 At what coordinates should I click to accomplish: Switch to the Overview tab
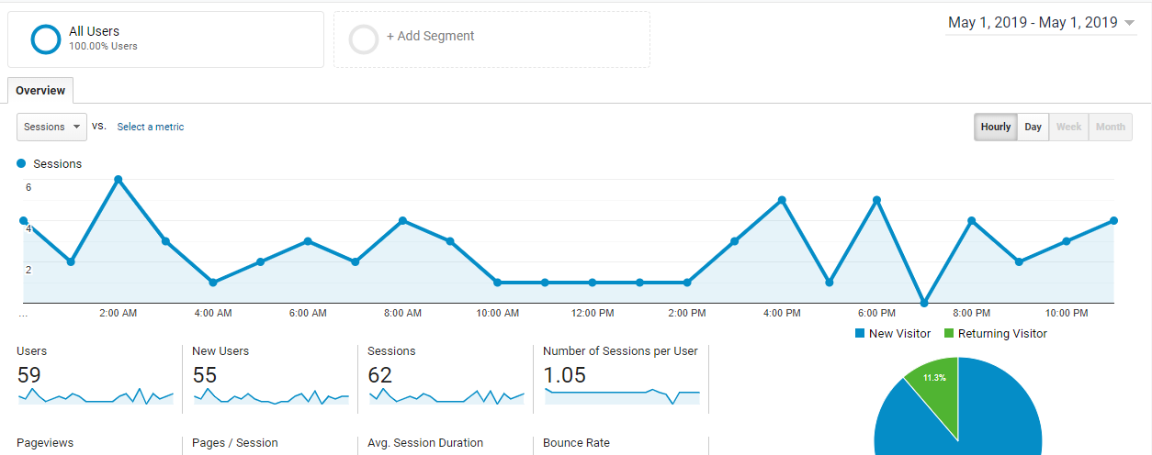pos(40,91)
